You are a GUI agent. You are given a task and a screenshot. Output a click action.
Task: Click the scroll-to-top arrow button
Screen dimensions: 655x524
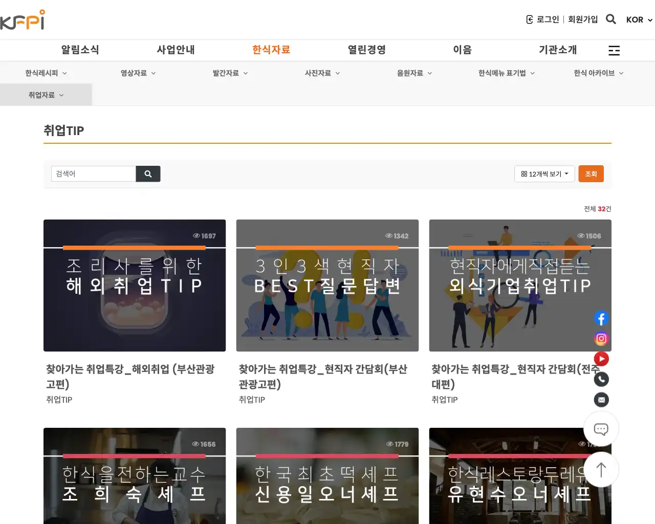click(x=600, y=469)
